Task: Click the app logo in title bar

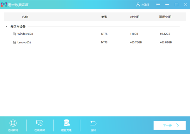Action: click(x=4, y=4)
